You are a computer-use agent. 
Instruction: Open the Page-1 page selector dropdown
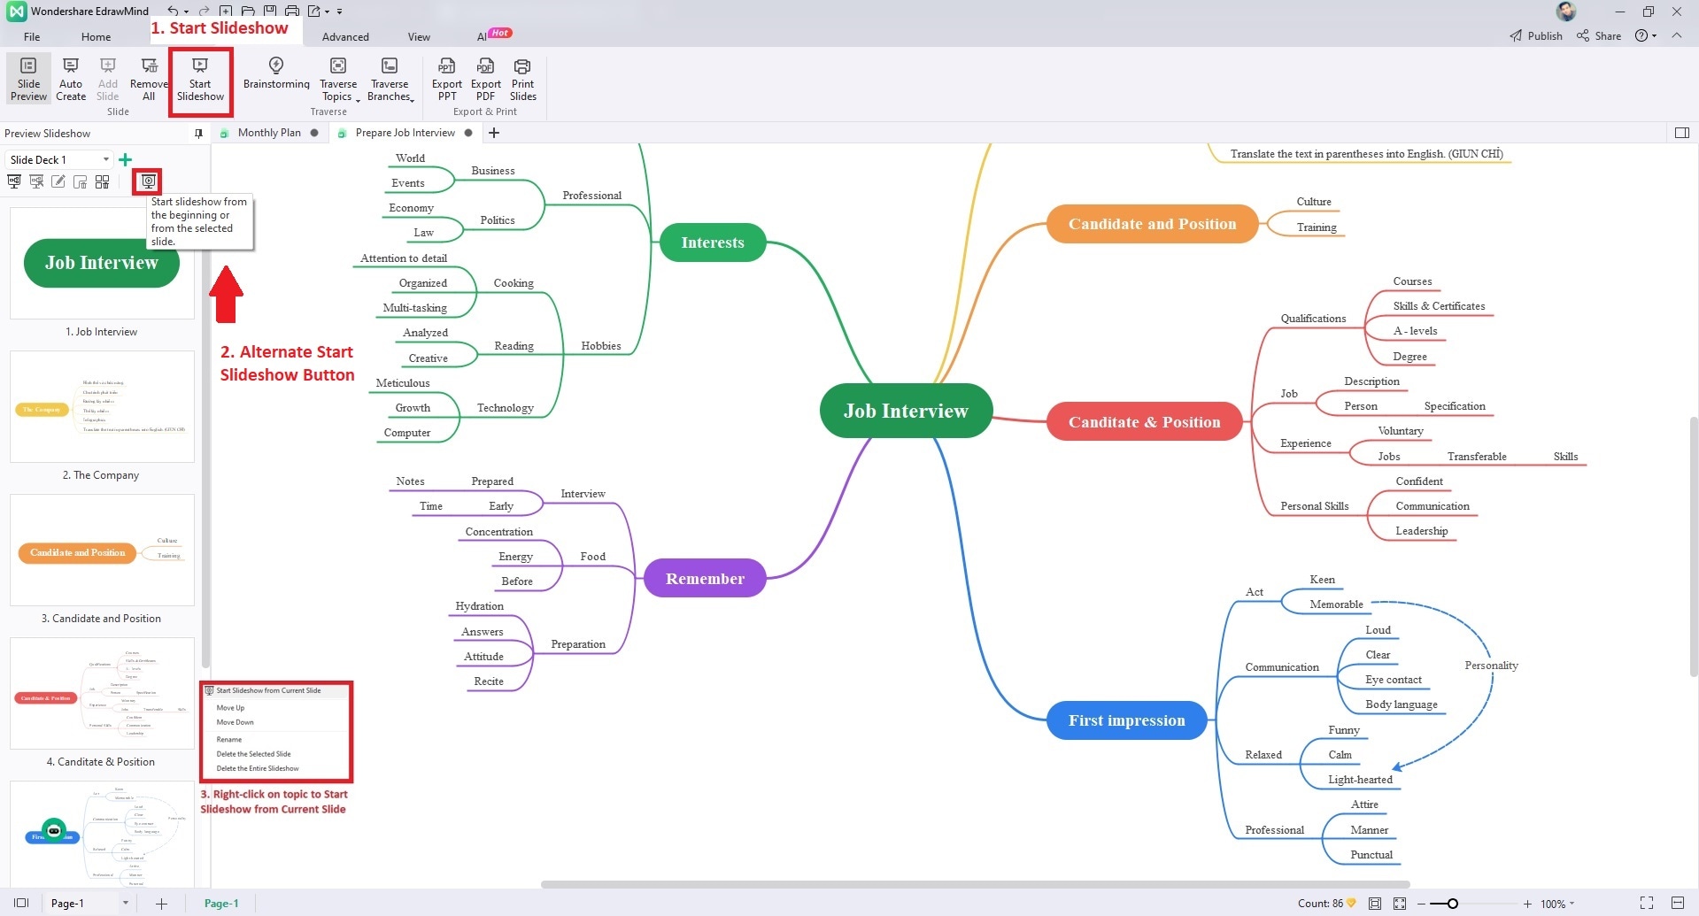[x=125, y=903]
